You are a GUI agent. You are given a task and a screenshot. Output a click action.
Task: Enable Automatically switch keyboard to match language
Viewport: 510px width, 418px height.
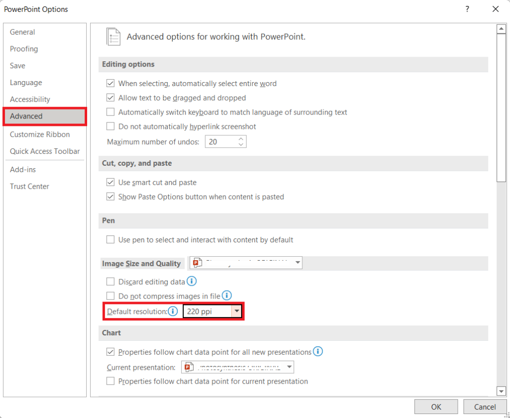[110, 111]
